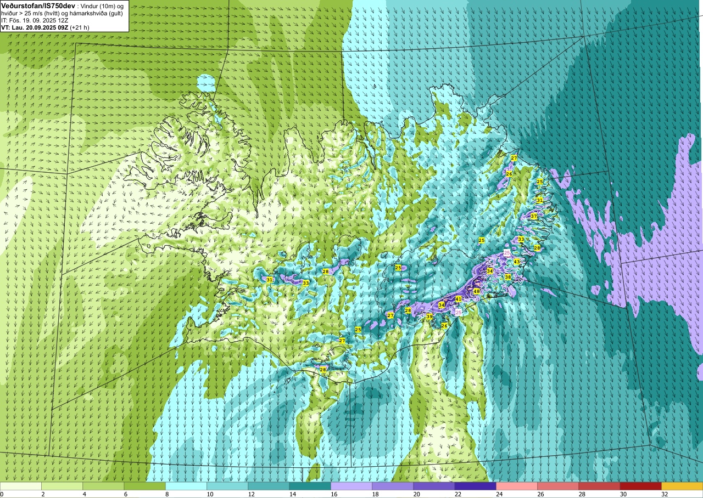Image resolution: width=703 pixels, height=498 pixels.
Task: Select the 6–8 m/s green legend swatch
Action: pos(145,486)
